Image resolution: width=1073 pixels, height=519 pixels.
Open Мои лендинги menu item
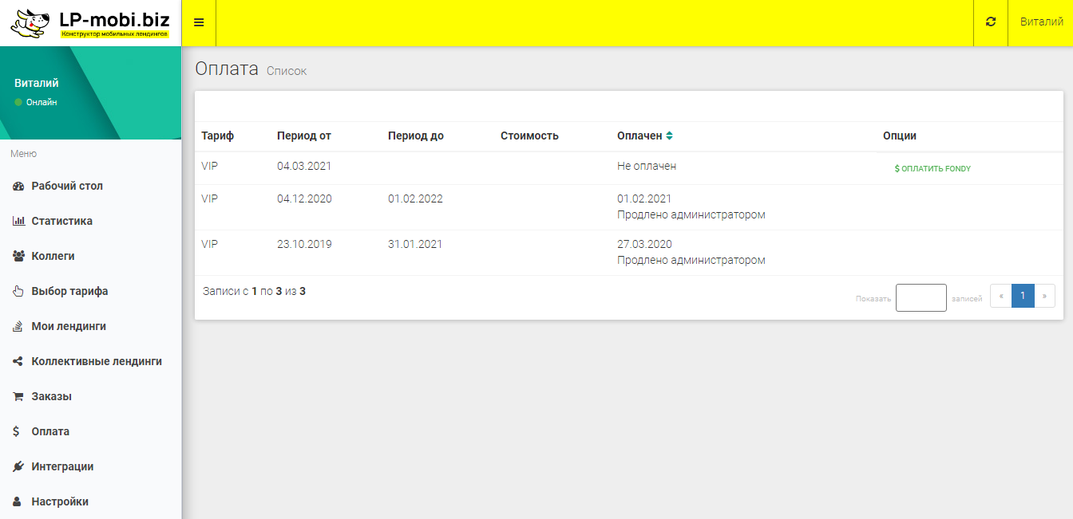(69, 327)
